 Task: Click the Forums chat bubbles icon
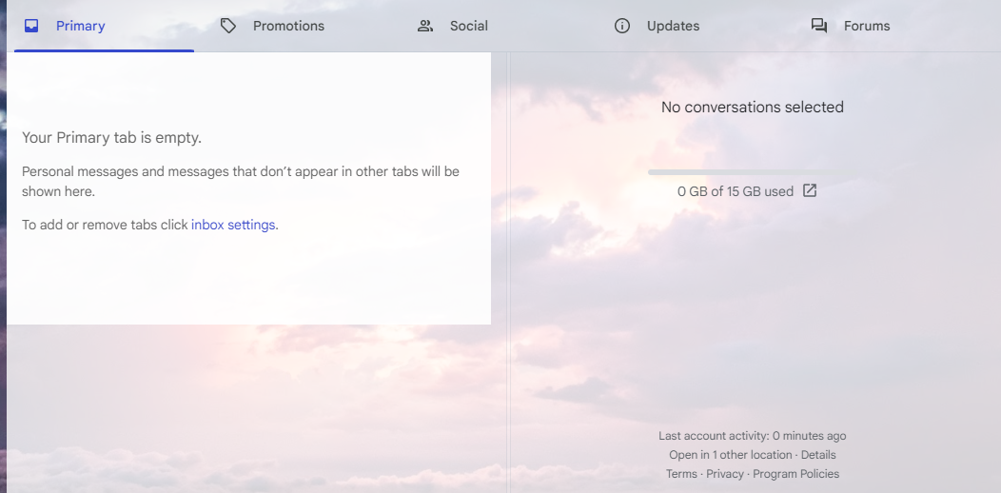click(819, 27)
